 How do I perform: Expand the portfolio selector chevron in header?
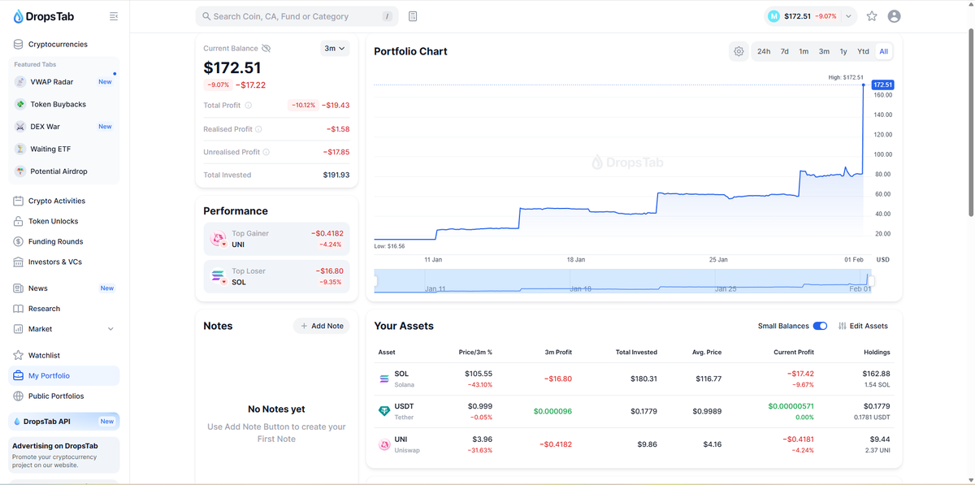(x=849, y=16)
